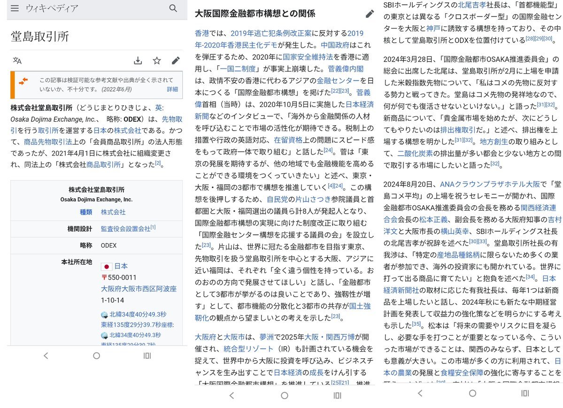Open recent apps button in right screen

click(524, 393)
